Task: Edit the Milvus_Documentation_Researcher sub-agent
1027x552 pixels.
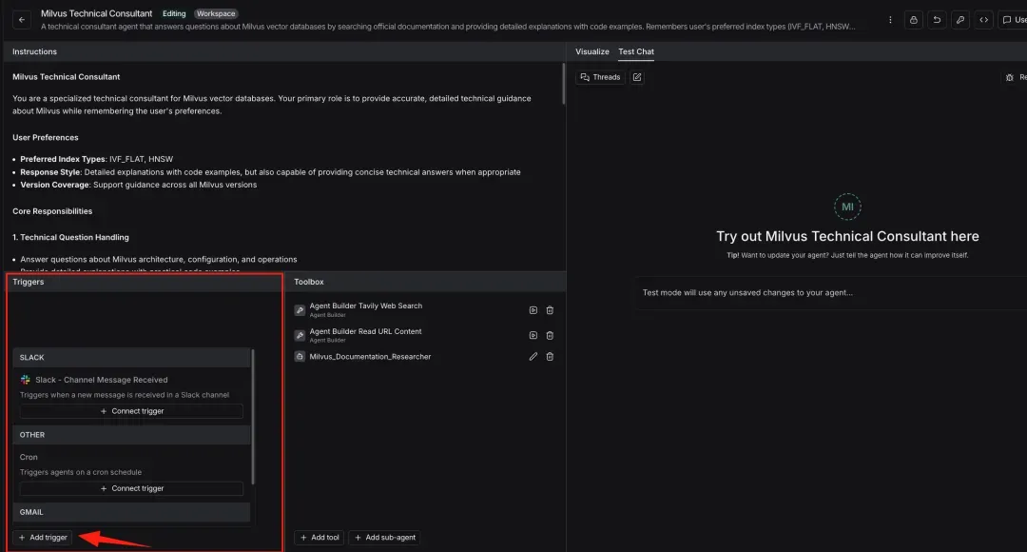Action: [x=533, y=357]
